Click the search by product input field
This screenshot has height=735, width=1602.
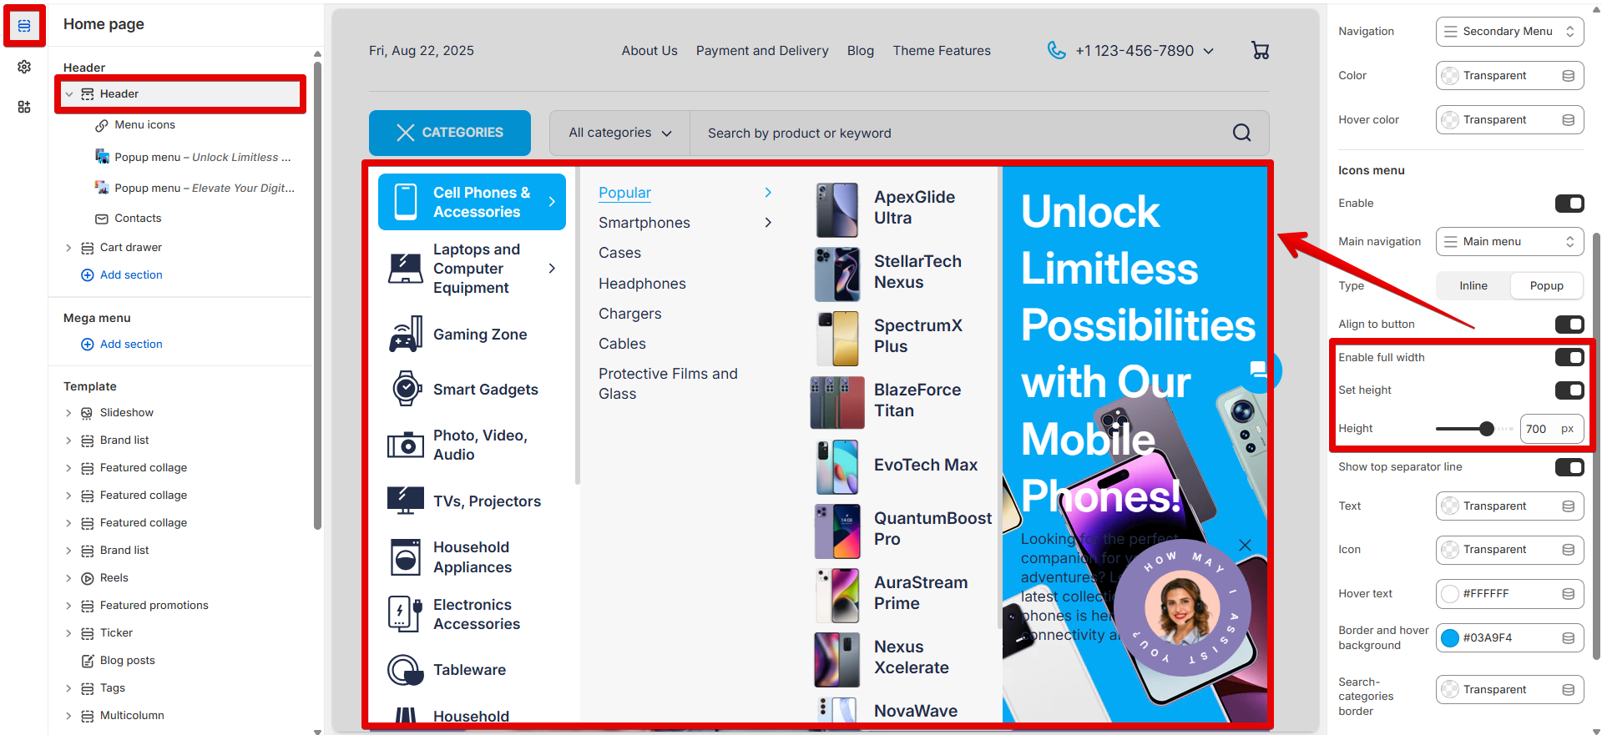(x=952, y=133)
